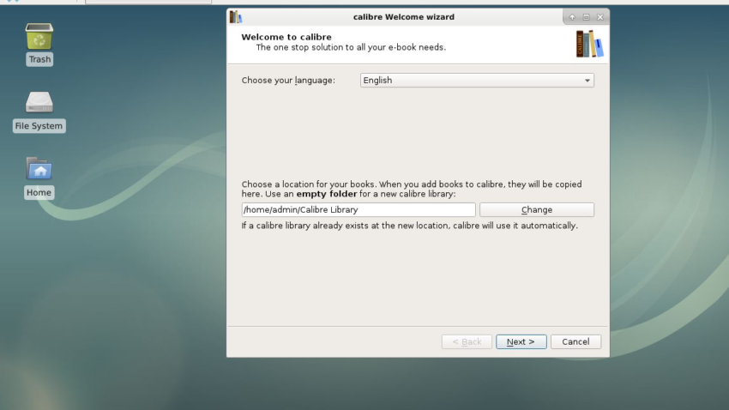
Task: Click the Change location button
Action: 537,209
